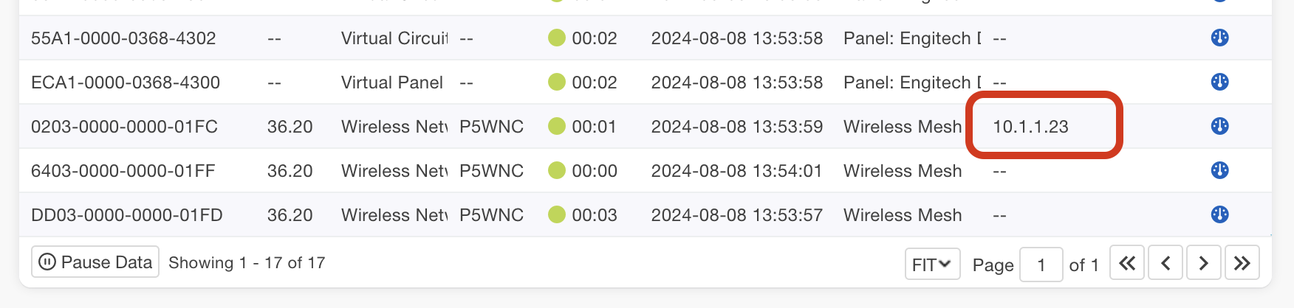Click green status dot for 6403-0000-0000-01FF
Screen dimensions: 1294x308
pos(557,170)
